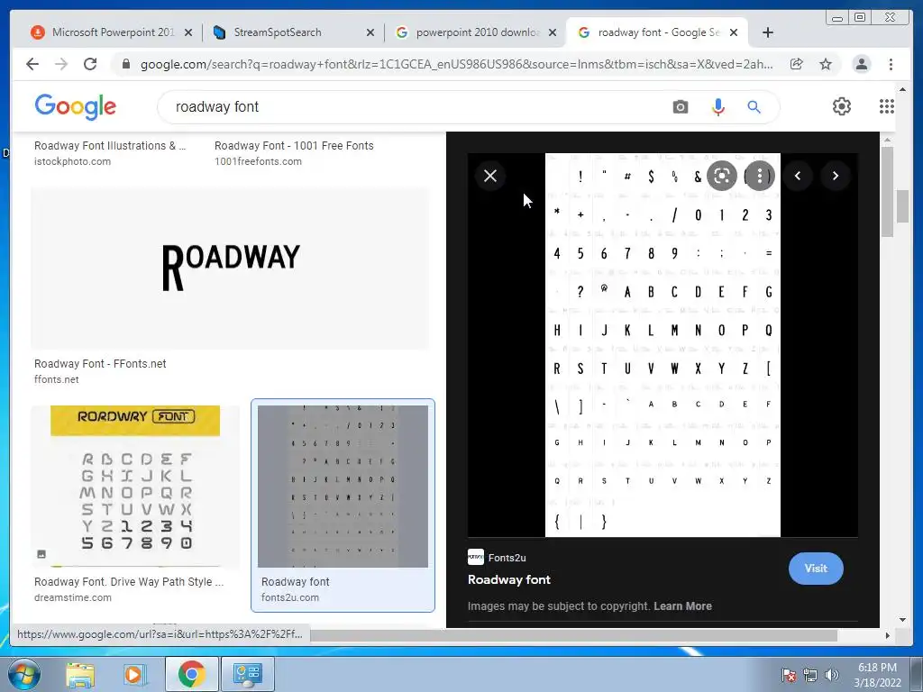
Task: Click the Chrome taskbar icon
Action: (x=191, y=674)
